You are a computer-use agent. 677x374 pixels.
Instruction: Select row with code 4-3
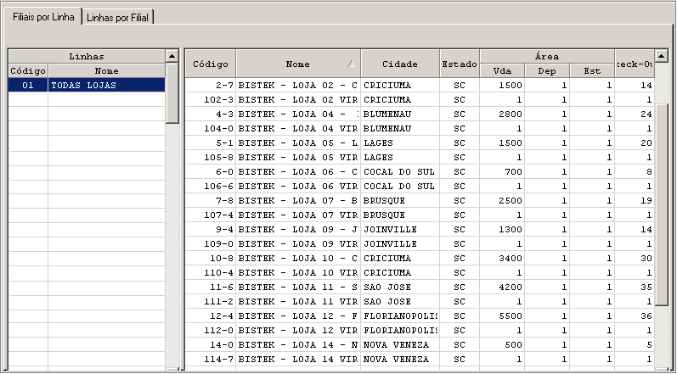tap(420, 114)
